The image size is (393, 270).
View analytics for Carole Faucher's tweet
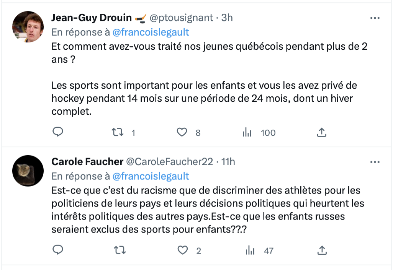pyautogui.click(x=250, y=250)
